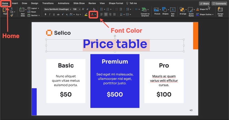The width and height of the screenshot is (229, 120).
Task: Click the red Font Color swatch
Action: pos(92,14)
